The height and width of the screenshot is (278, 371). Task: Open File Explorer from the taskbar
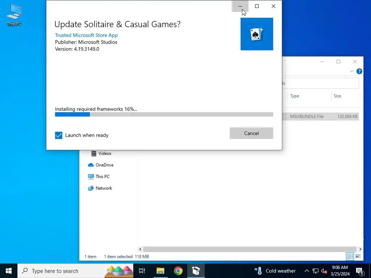(x=160, y=271)
